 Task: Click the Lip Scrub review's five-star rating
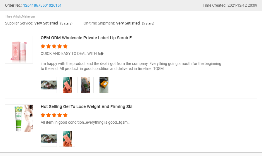[x=54, y=46]
